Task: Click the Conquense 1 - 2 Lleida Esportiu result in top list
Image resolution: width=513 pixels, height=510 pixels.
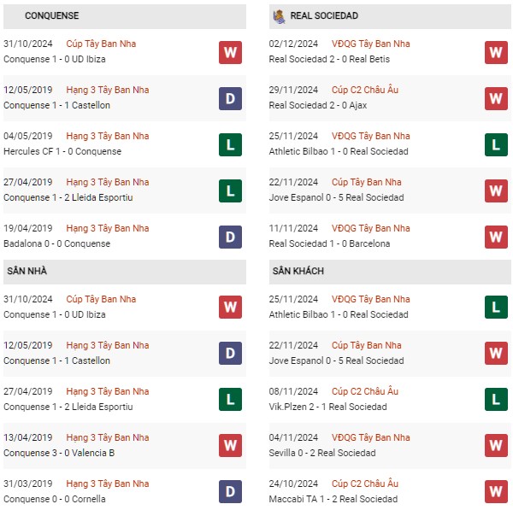Action: pyautogui.click(x=68, y=197)
